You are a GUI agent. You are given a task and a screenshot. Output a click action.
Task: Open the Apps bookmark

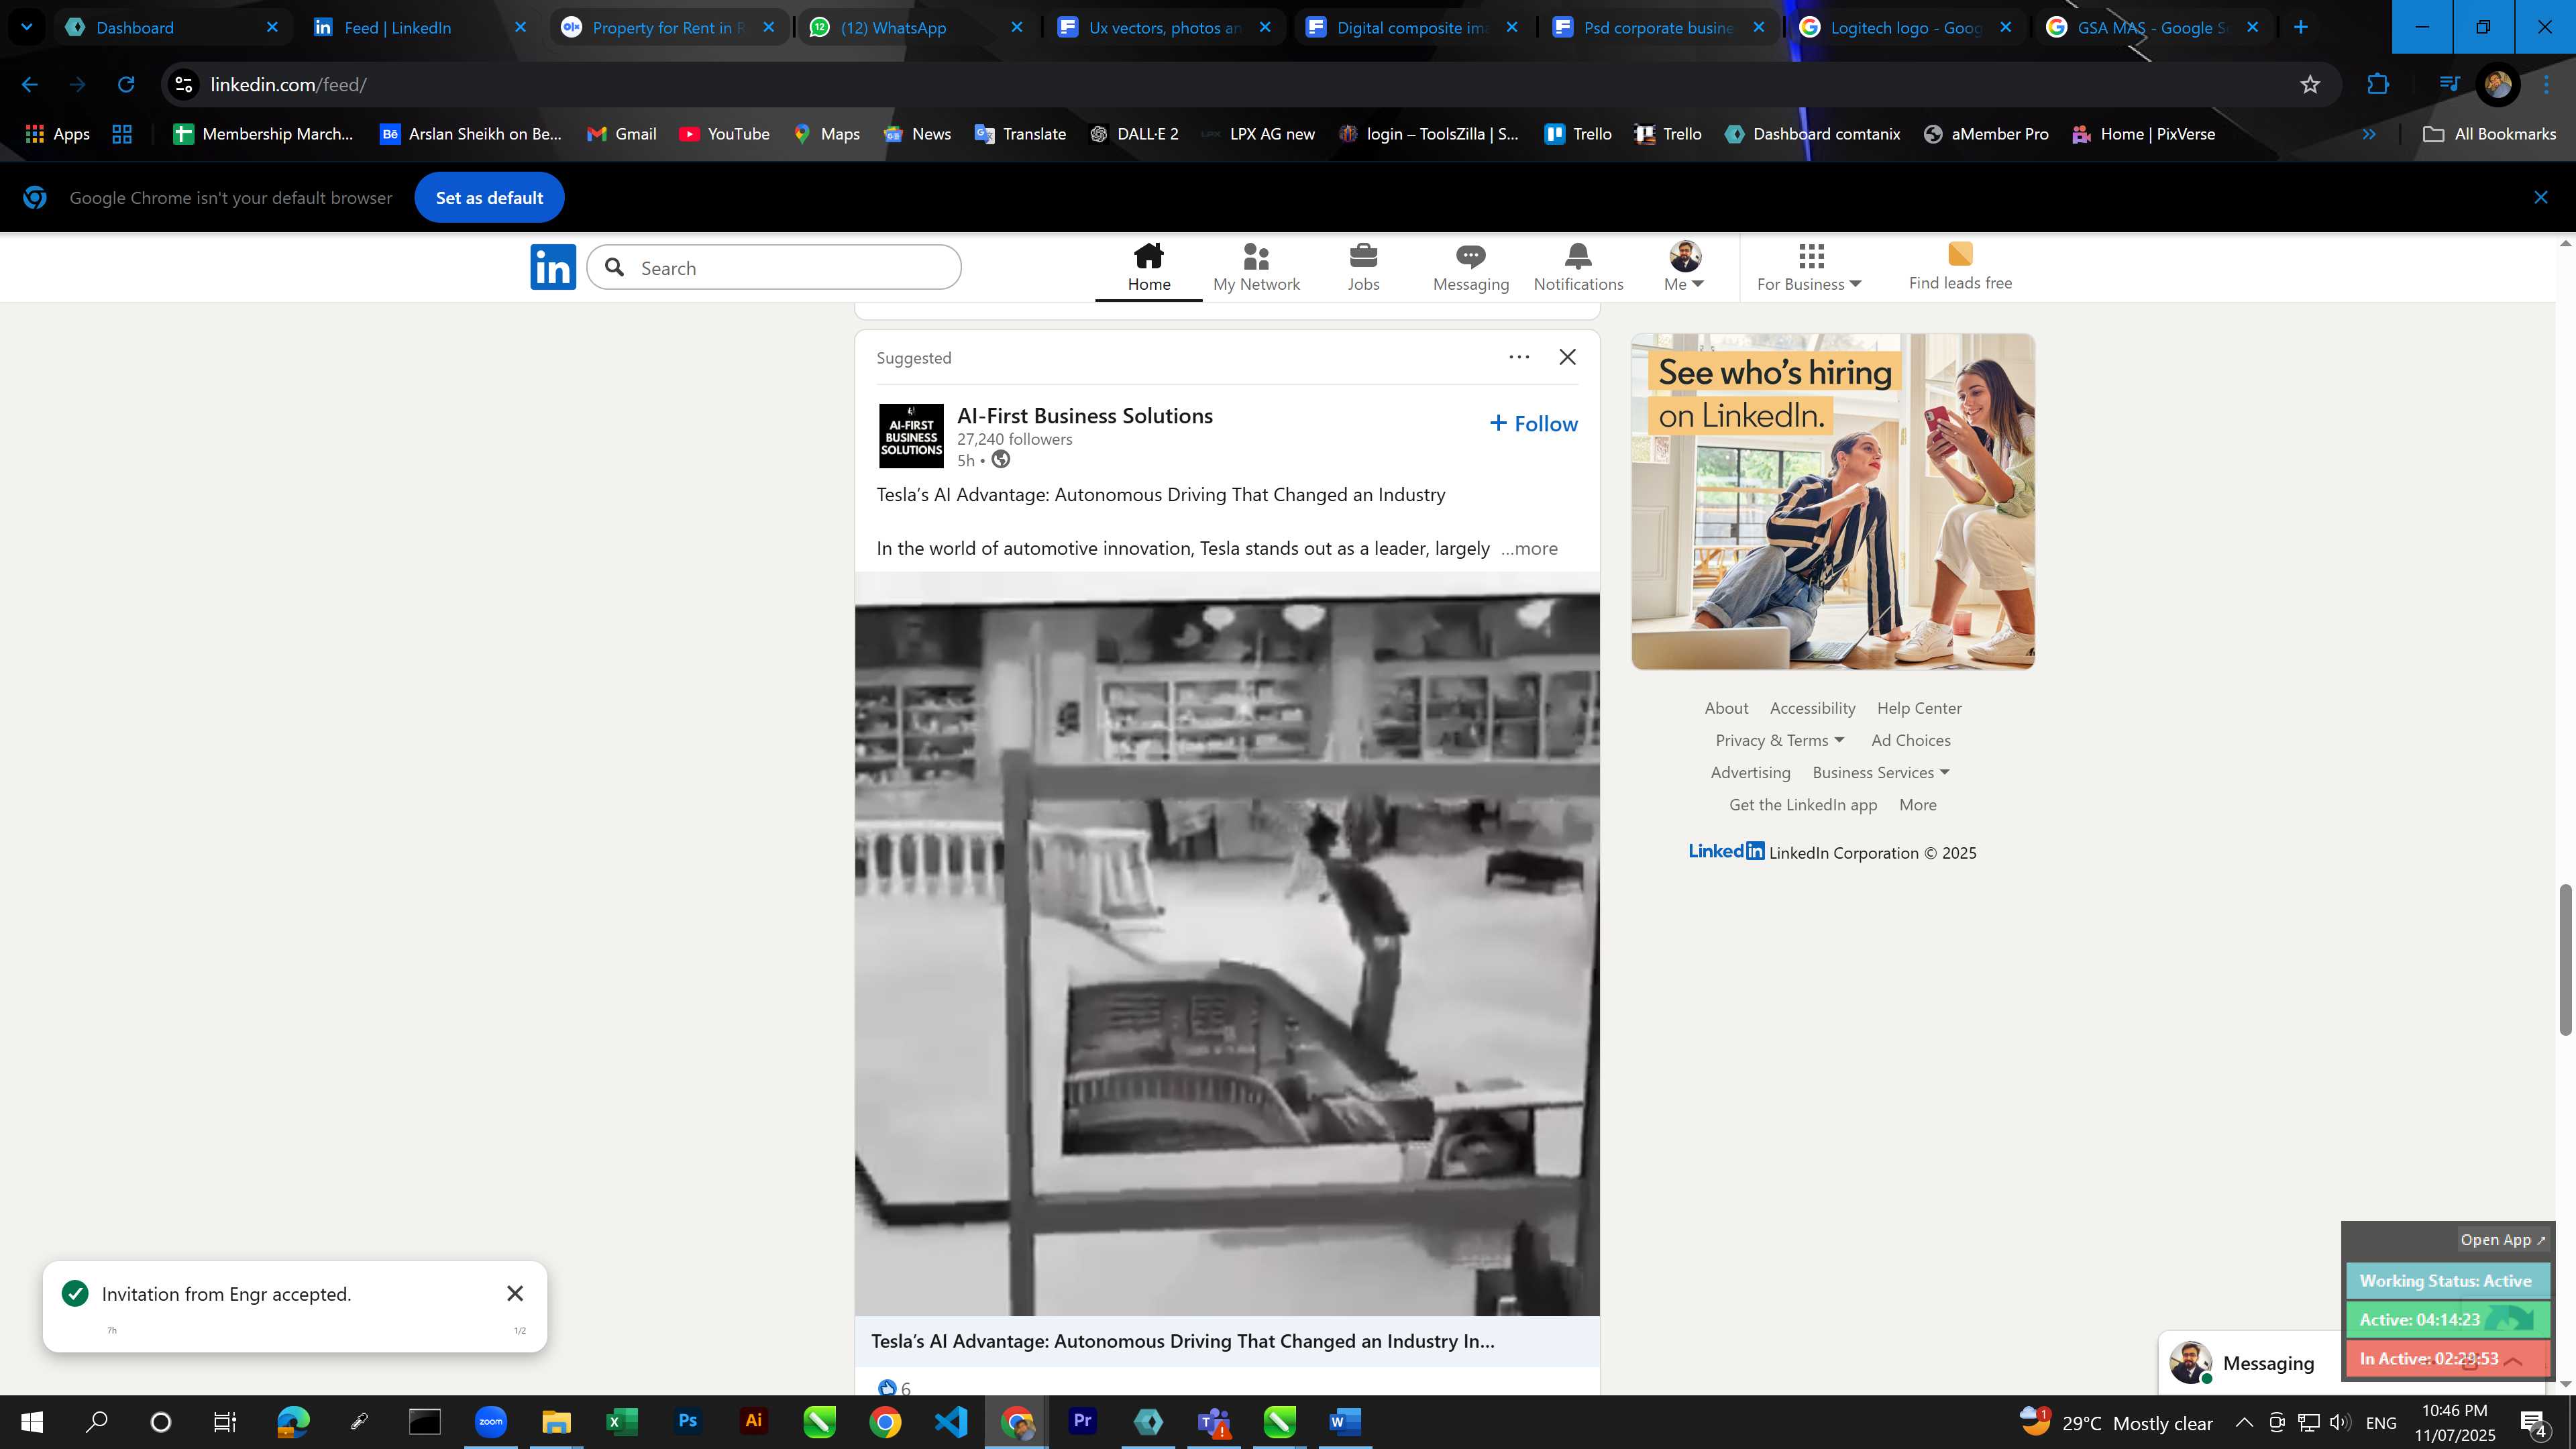(x=57, y=134)
